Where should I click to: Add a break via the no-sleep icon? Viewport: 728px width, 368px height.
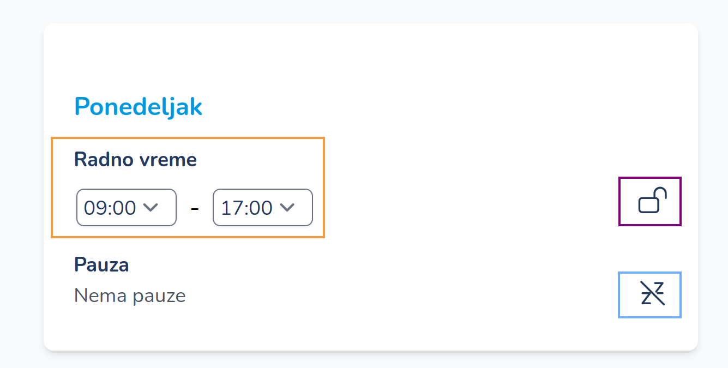coord(650,294)
